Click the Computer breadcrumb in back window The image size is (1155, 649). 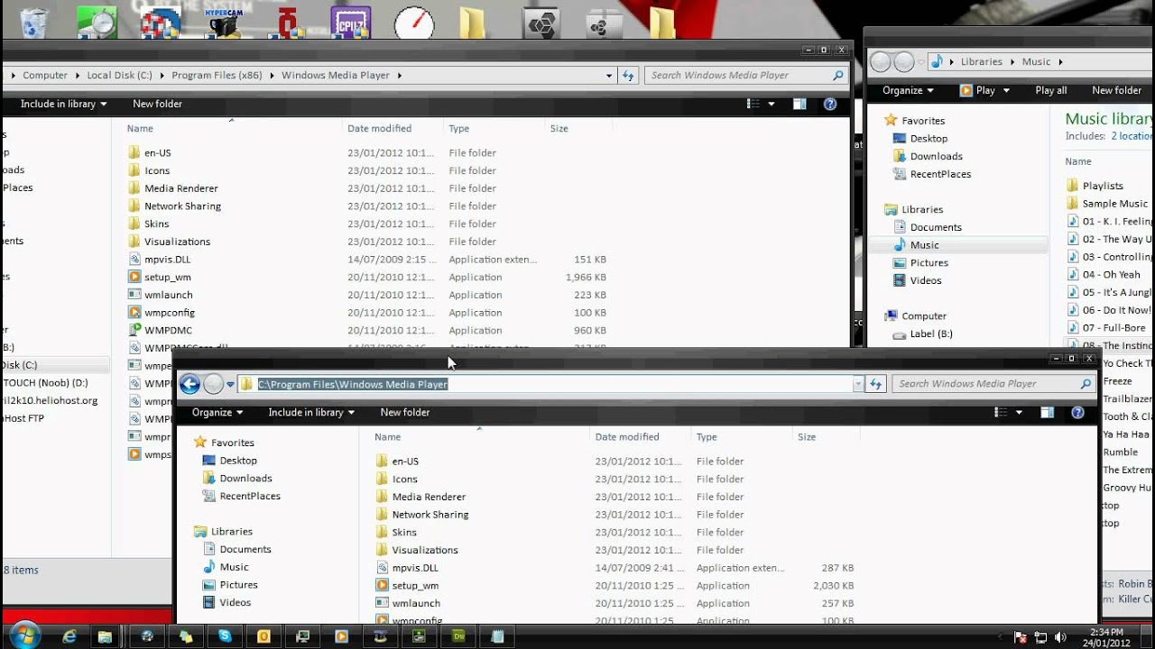point(45,76)
